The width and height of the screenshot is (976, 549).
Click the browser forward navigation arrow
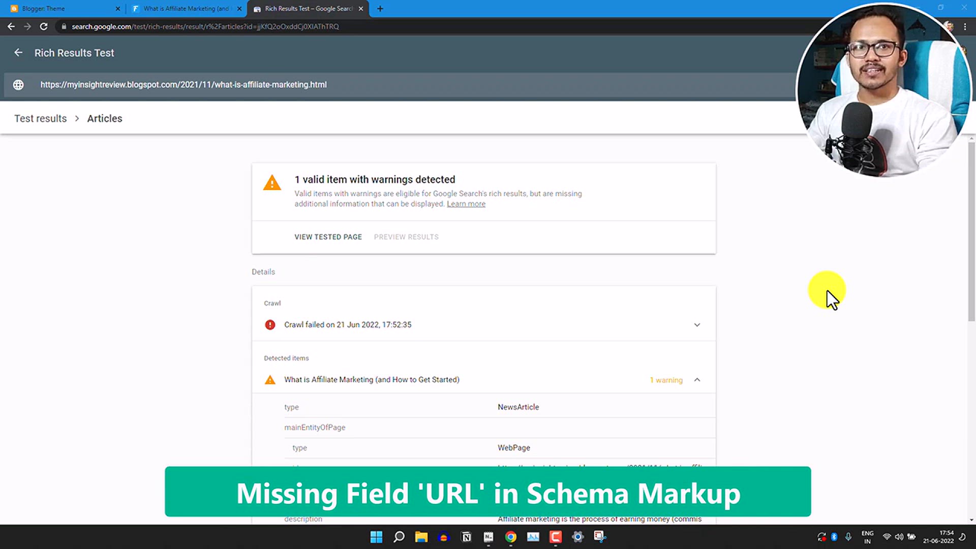[27, 26]
